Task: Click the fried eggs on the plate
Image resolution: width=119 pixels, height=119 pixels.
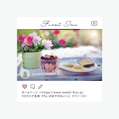Action: pos(74,66)
